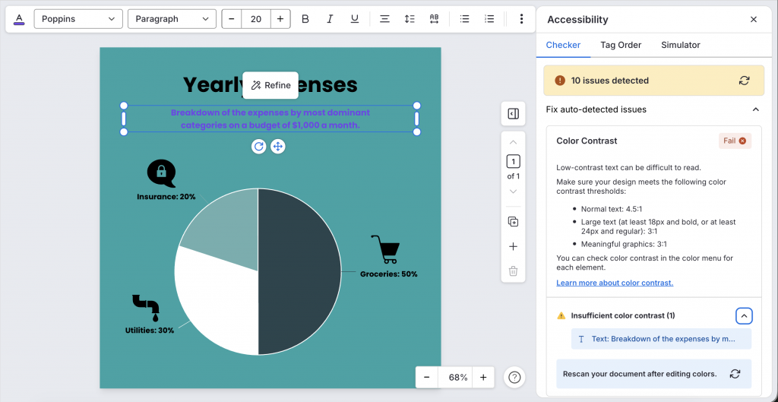Open Learn more about color contrast link
778x402 pixels.
614,283
